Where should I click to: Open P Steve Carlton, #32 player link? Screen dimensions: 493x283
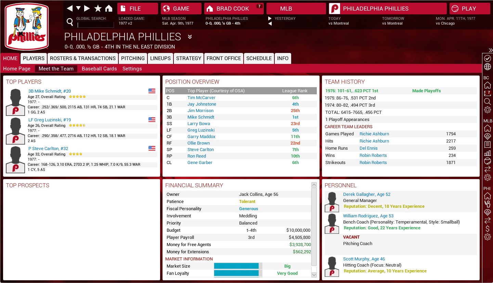coord(48,149)
